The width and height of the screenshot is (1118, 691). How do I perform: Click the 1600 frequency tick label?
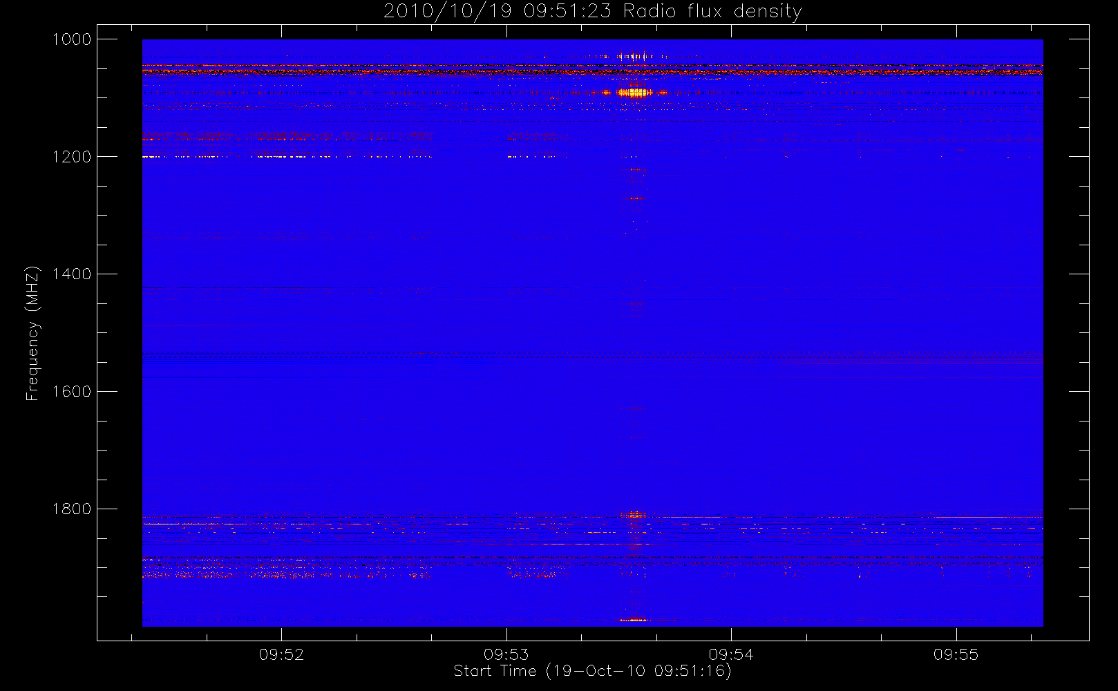(72, 392)
